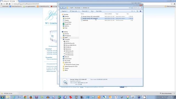Open Cinema folder in tree
The image size is (176, 99).
click(67, 68)
